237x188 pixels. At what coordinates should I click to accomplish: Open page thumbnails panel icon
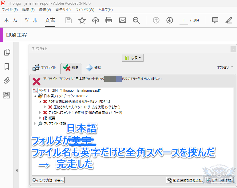click(7, 52)
